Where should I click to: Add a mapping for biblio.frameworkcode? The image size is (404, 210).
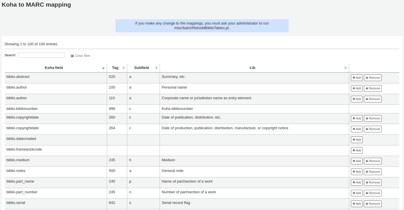(357, 150)
